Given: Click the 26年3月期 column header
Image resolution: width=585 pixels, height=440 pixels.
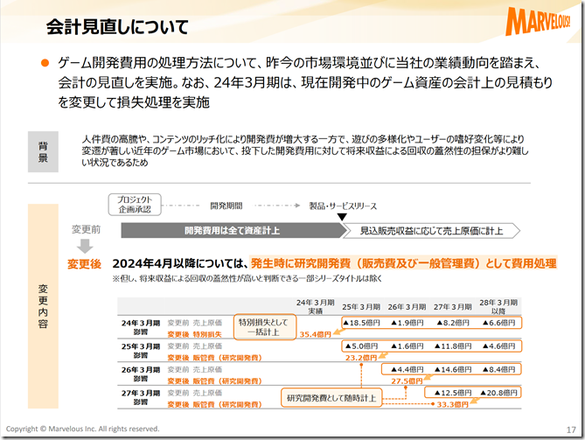Looking at the screenshot, I should pos(407,307).
